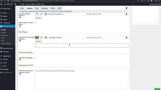This screenshot has width=161, height=90.
Task: Click info icon under Save featured images
Action: 20,59
